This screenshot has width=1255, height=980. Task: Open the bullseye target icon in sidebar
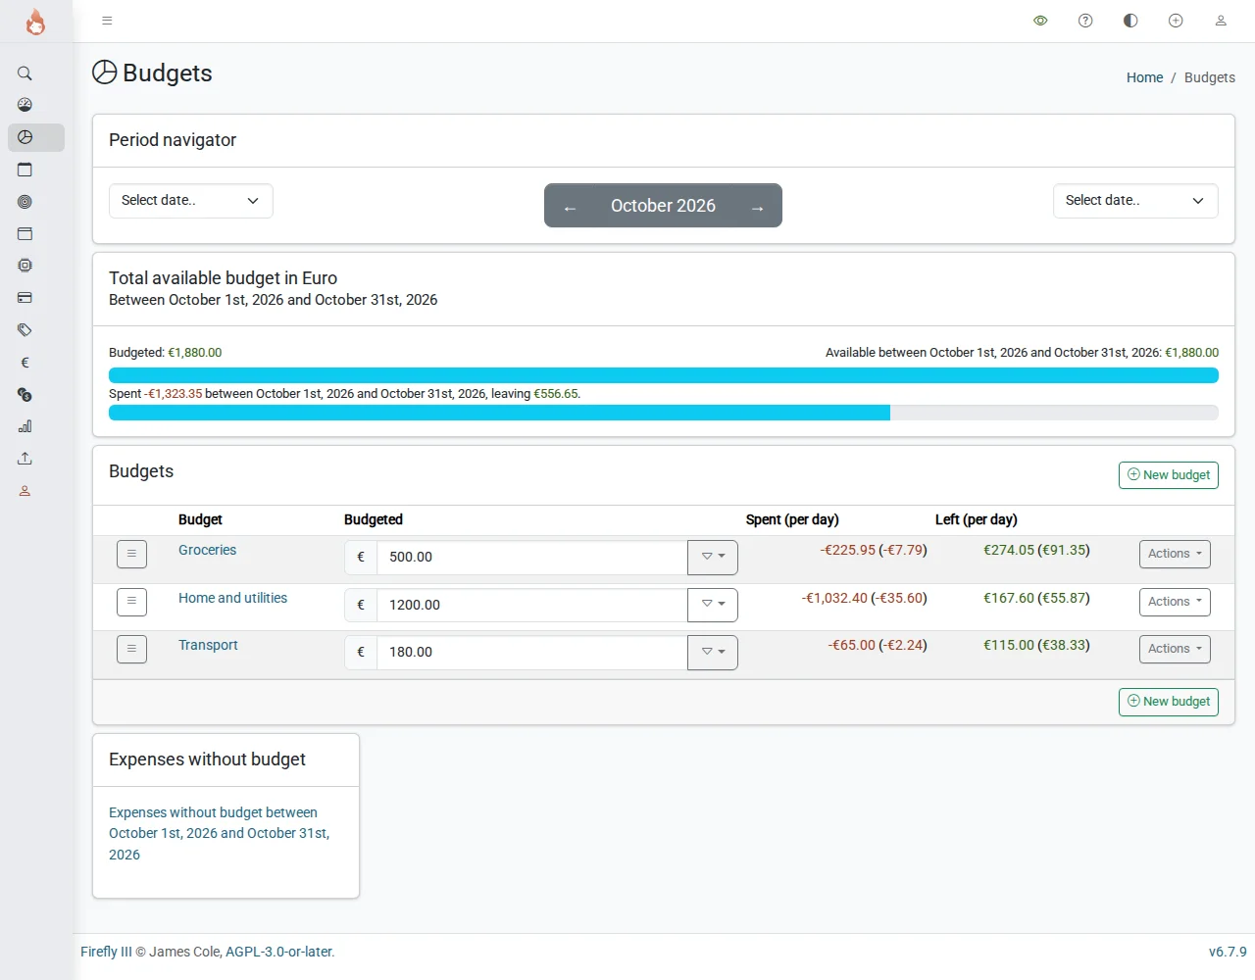coord(25,202)
